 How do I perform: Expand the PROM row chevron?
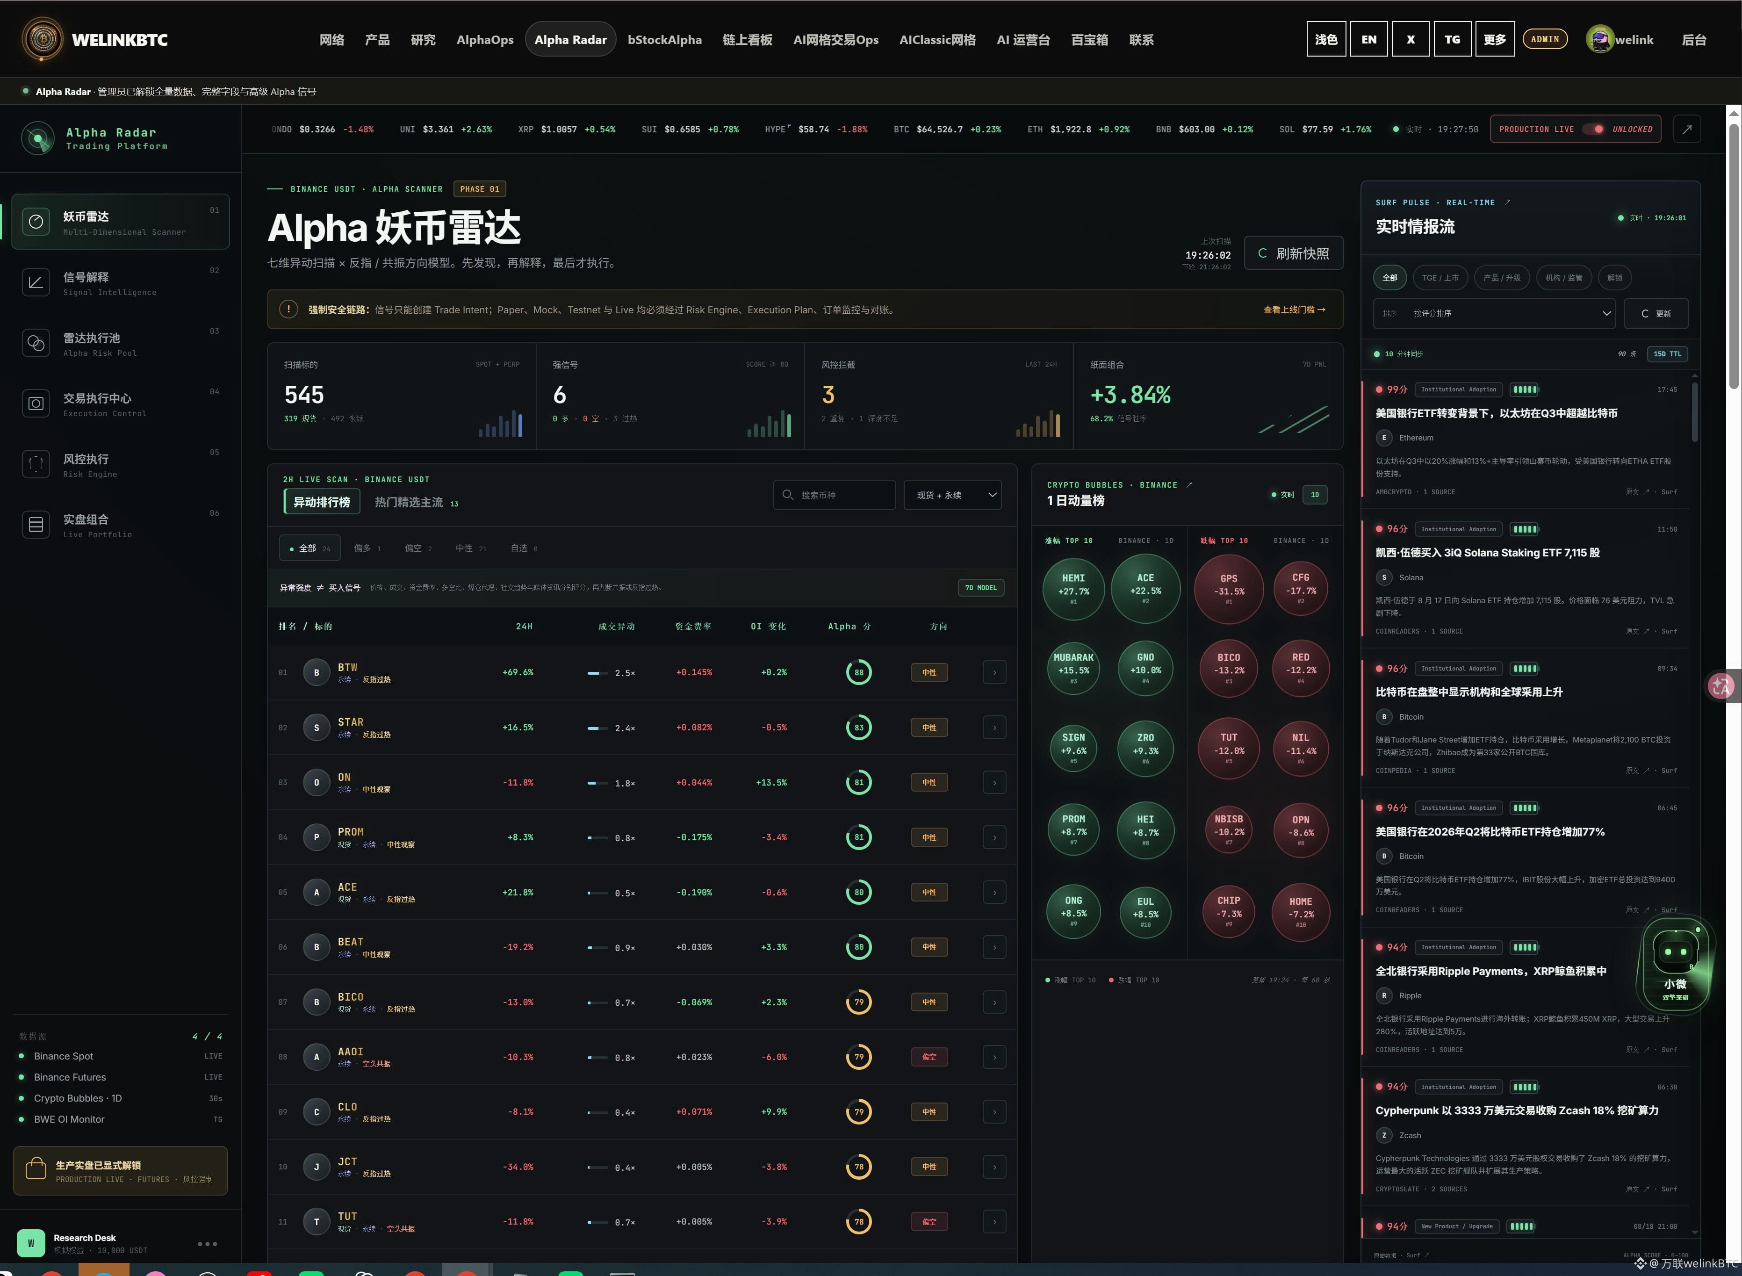[x=994, y=837]
